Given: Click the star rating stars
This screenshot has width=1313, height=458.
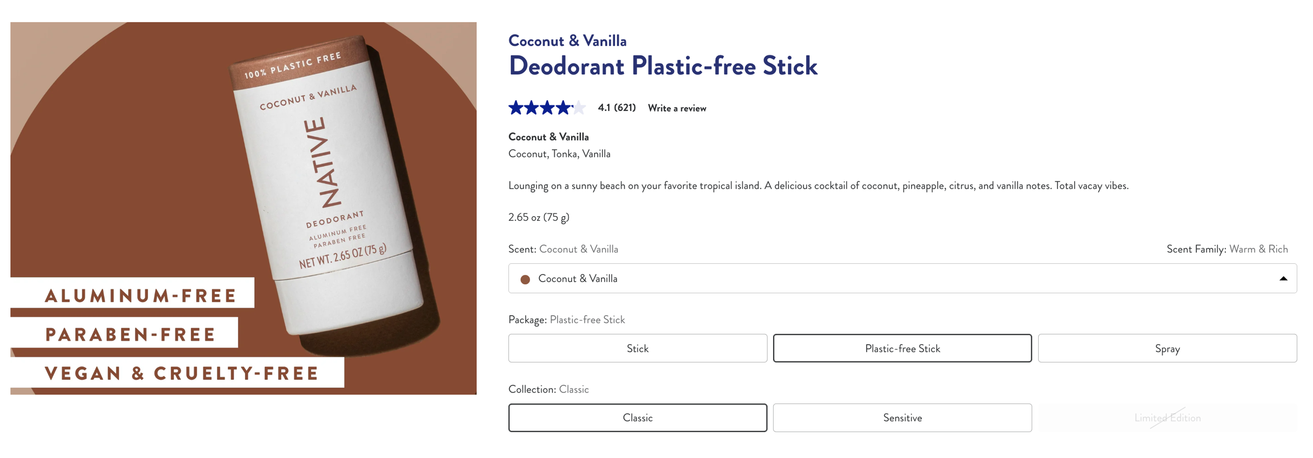Looking at the screenshot, I should [546, 108].
